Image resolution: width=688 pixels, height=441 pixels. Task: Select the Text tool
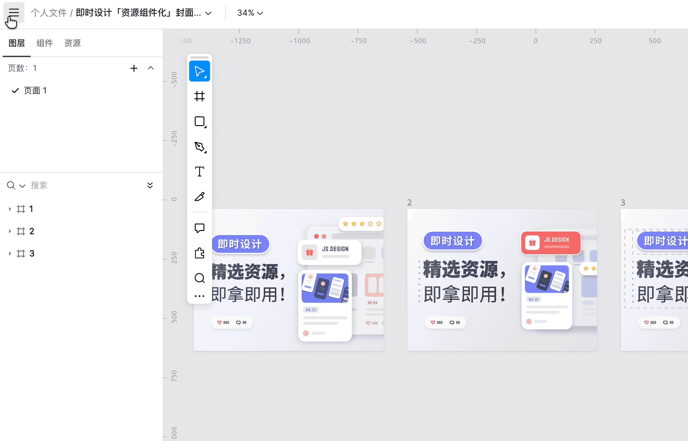pyautogui.click(x=199, y=172)
